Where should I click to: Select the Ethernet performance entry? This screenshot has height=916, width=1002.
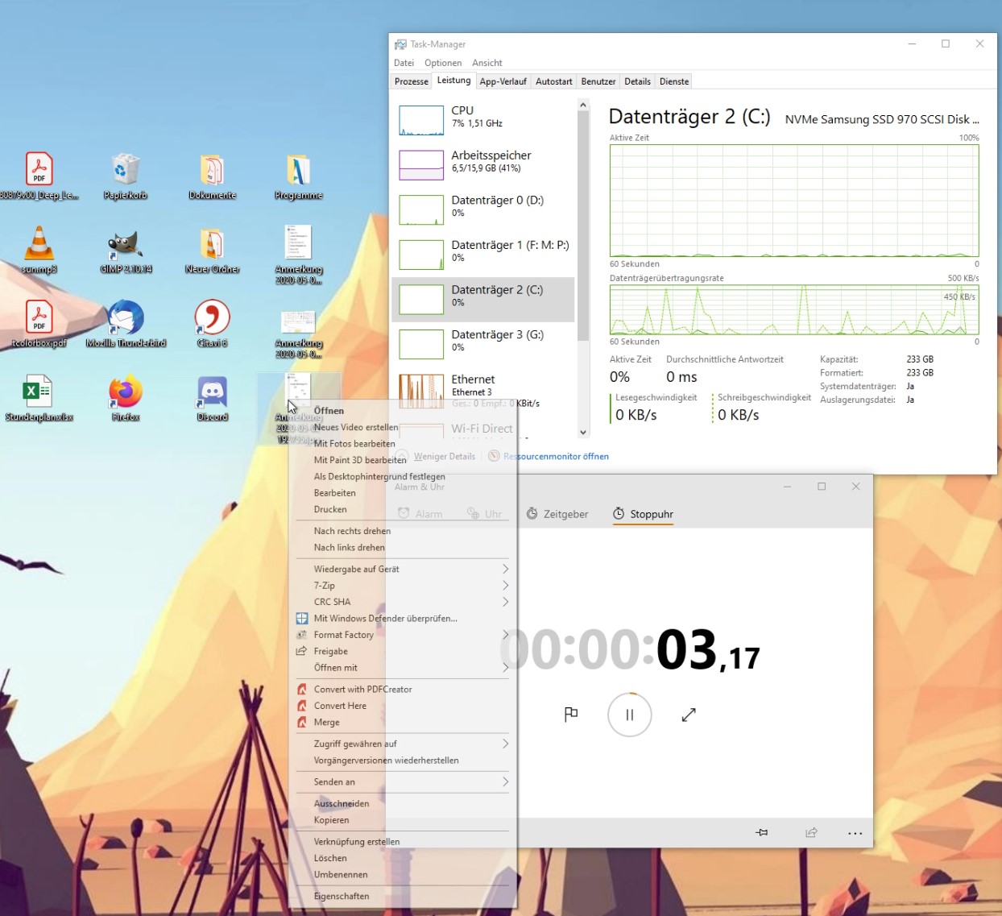tap(482, 389)
